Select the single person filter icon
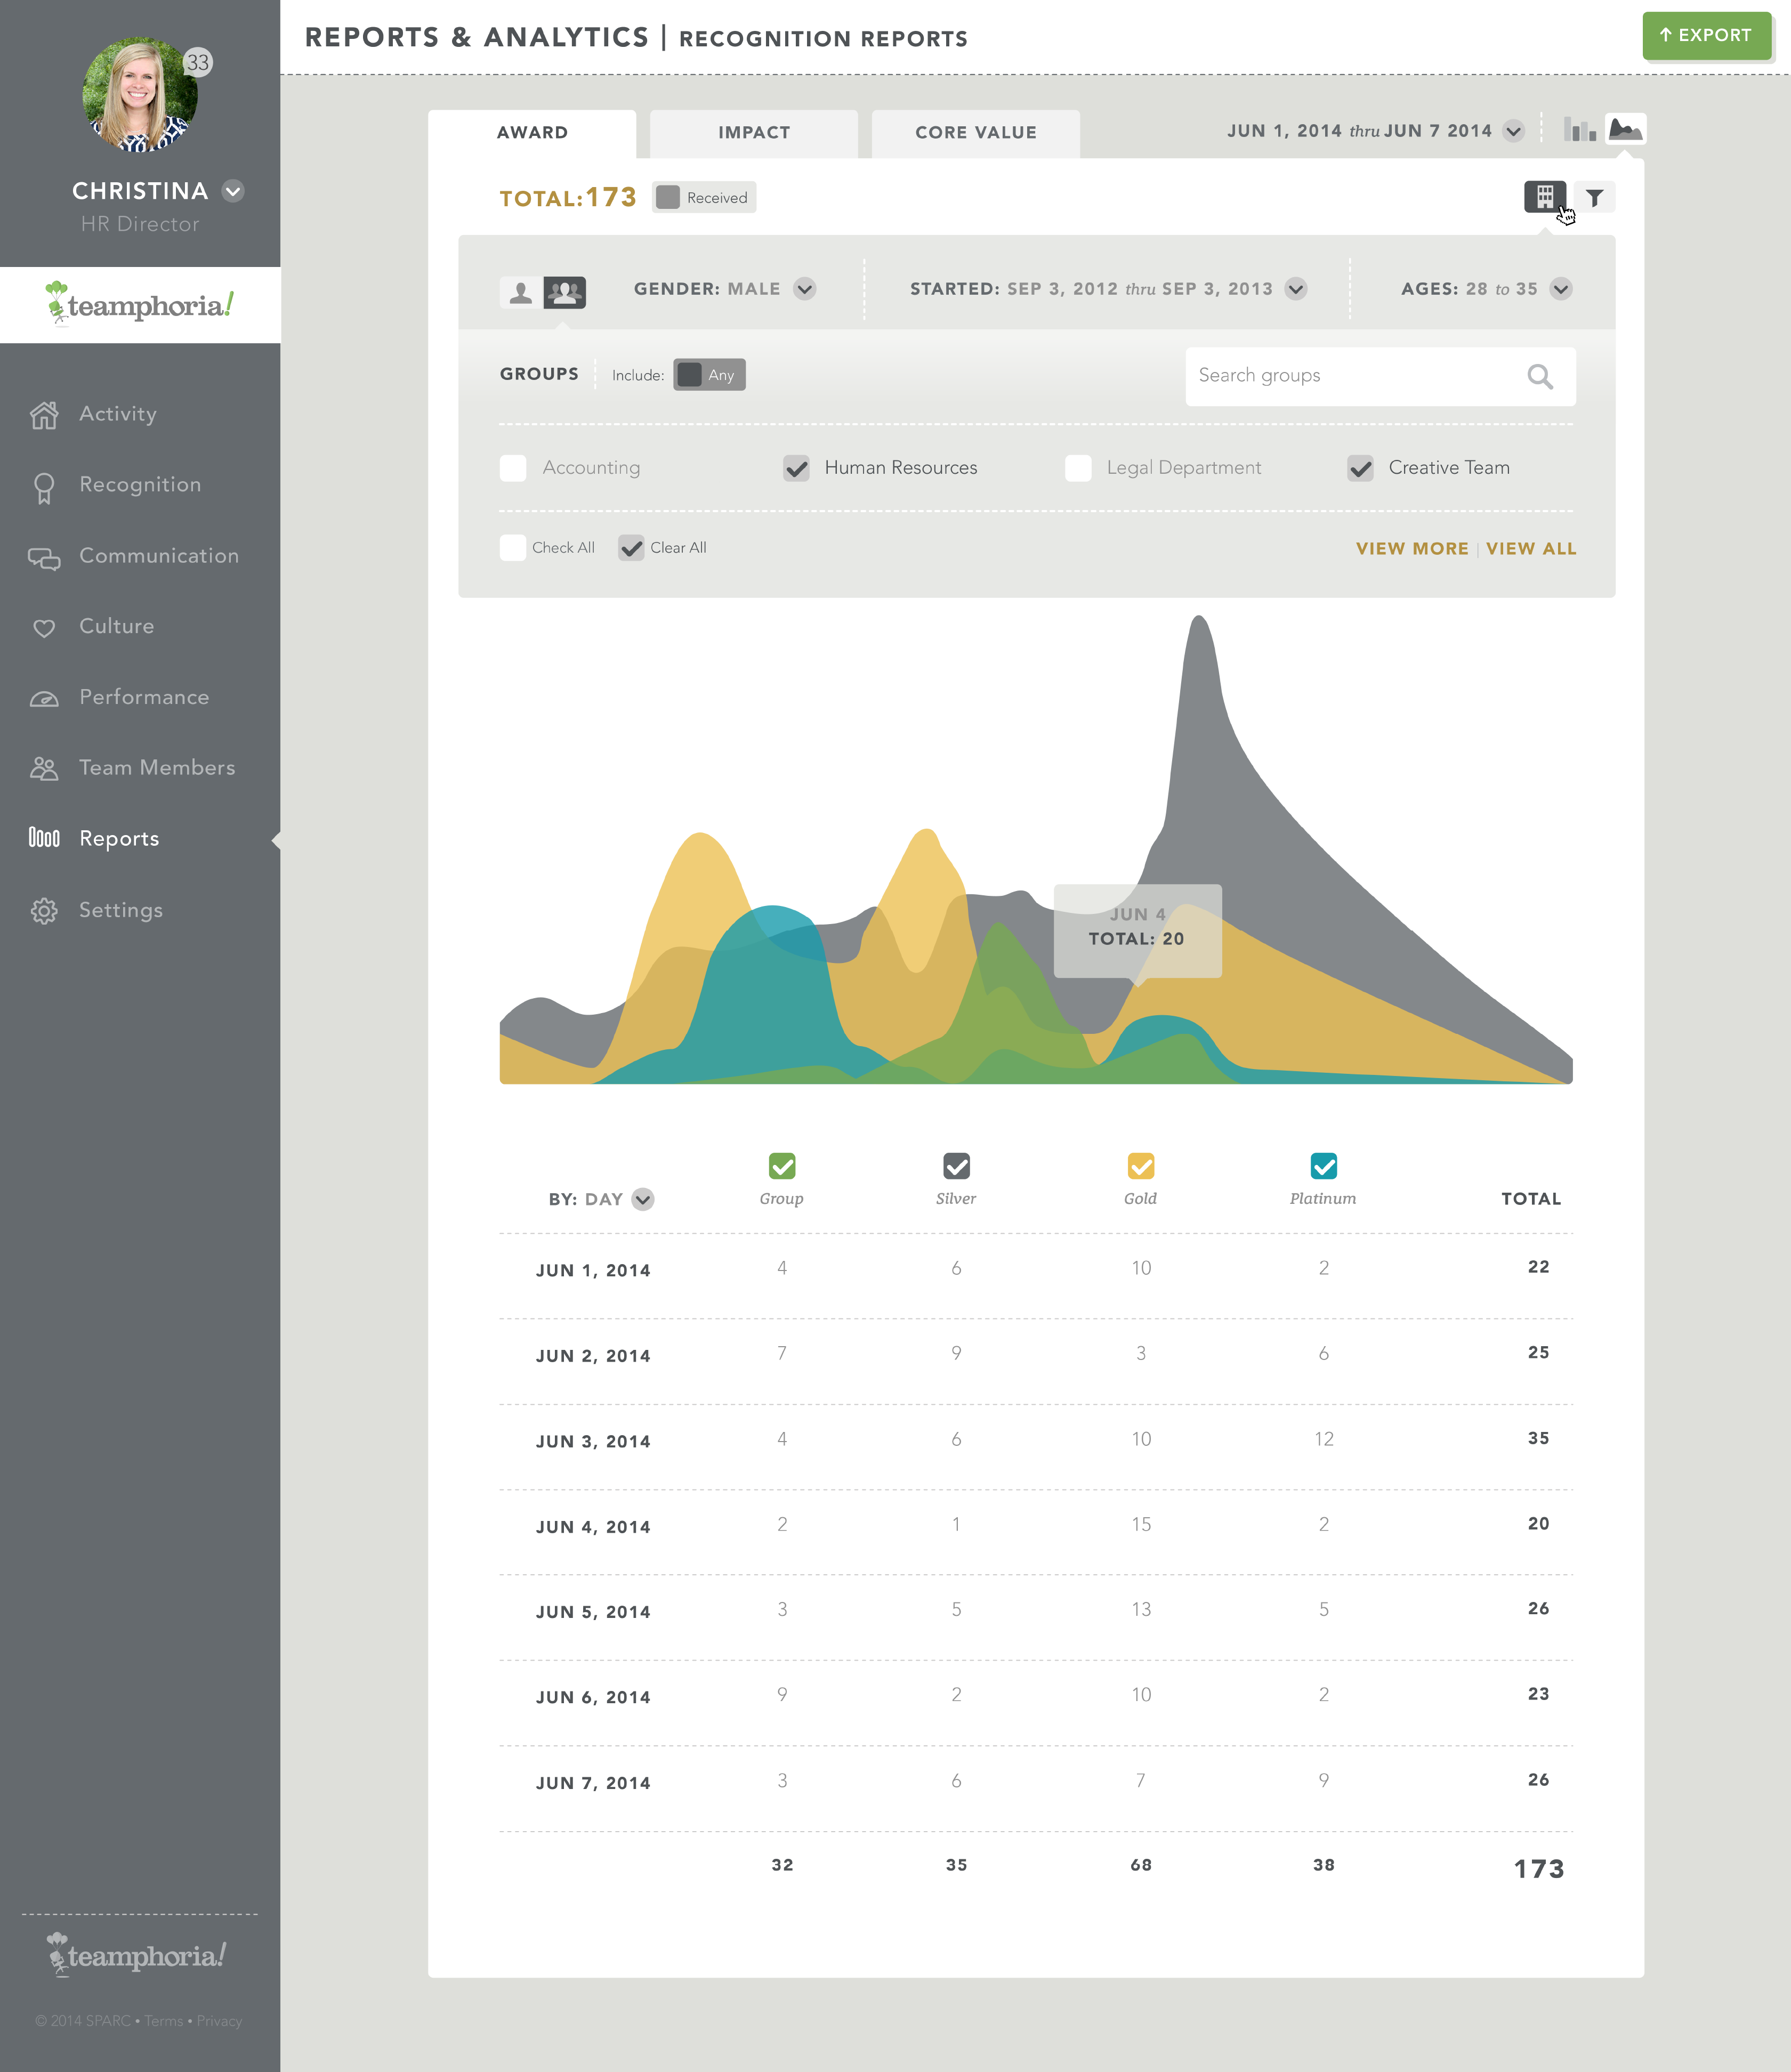The height and width of the screenshot is (2072, 1791). pyautogui.click(x=520, y=292)
